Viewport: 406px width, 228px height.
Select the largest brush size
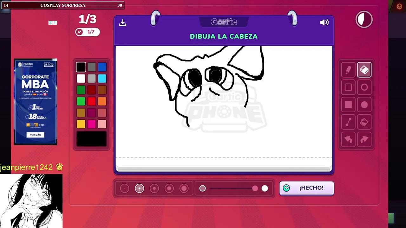(184, 188)
